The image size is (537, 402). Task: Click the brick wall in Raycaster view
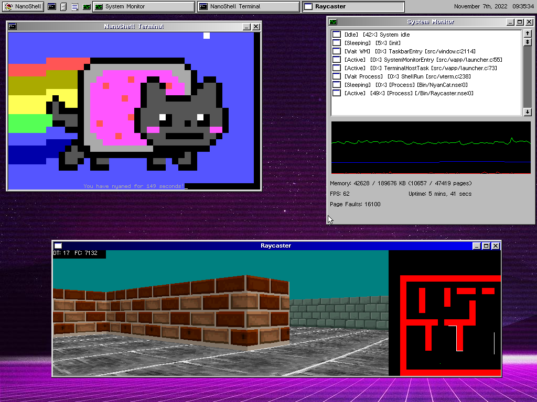click(171, 313)
